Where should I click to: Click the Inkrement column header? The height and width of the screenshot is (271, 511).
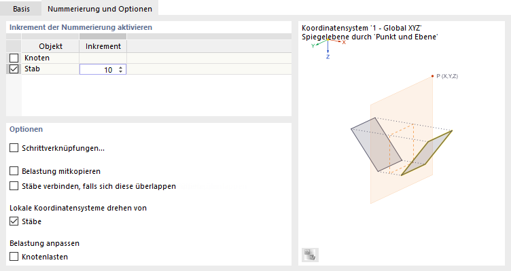coord(103,46)
